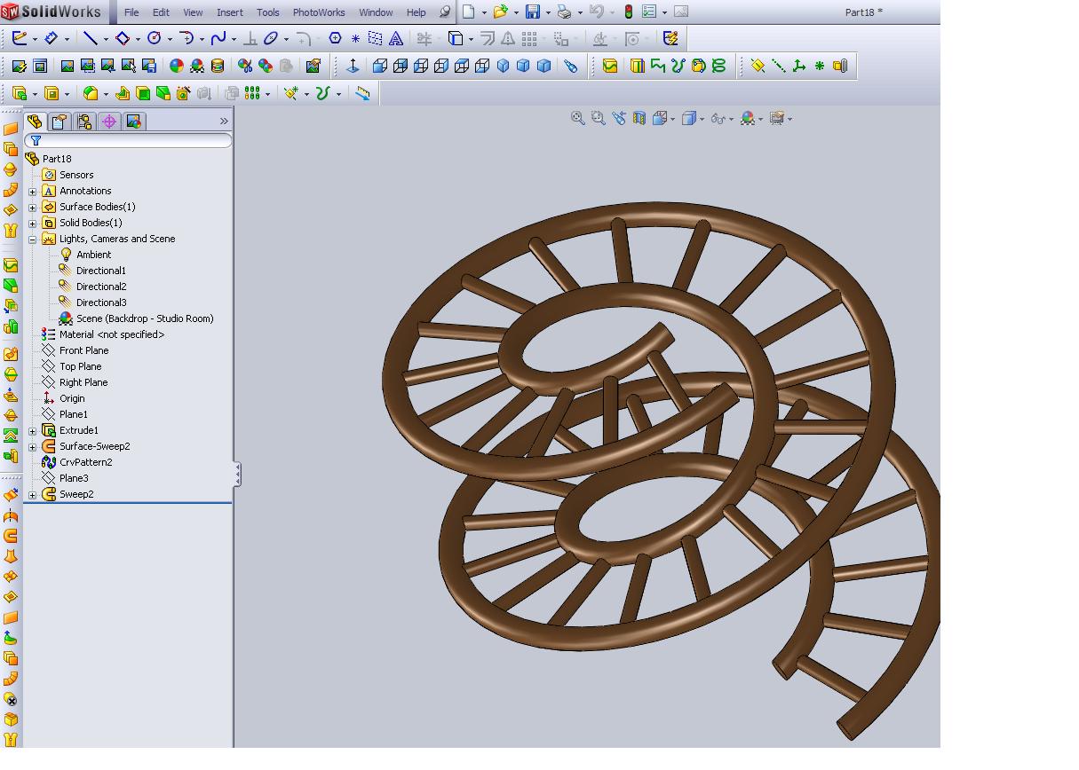Image resolution: width=1079 pixels, height=770 pixels.
Task: Click the Zoom to Area icon
Action: tap(598, 118)
